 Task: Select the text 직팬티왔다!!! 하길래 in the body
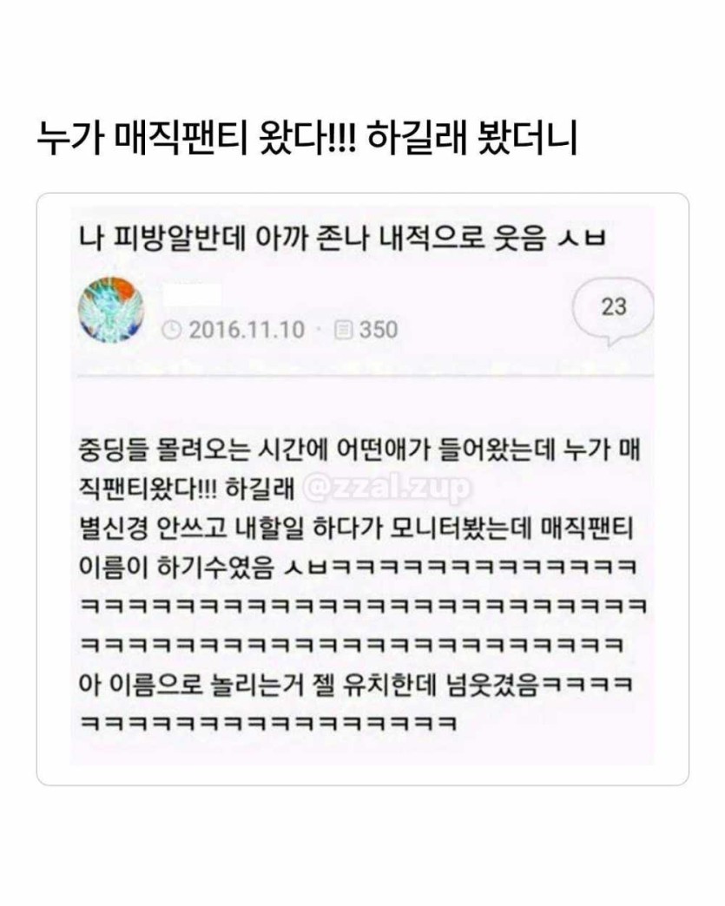[187, 489]
